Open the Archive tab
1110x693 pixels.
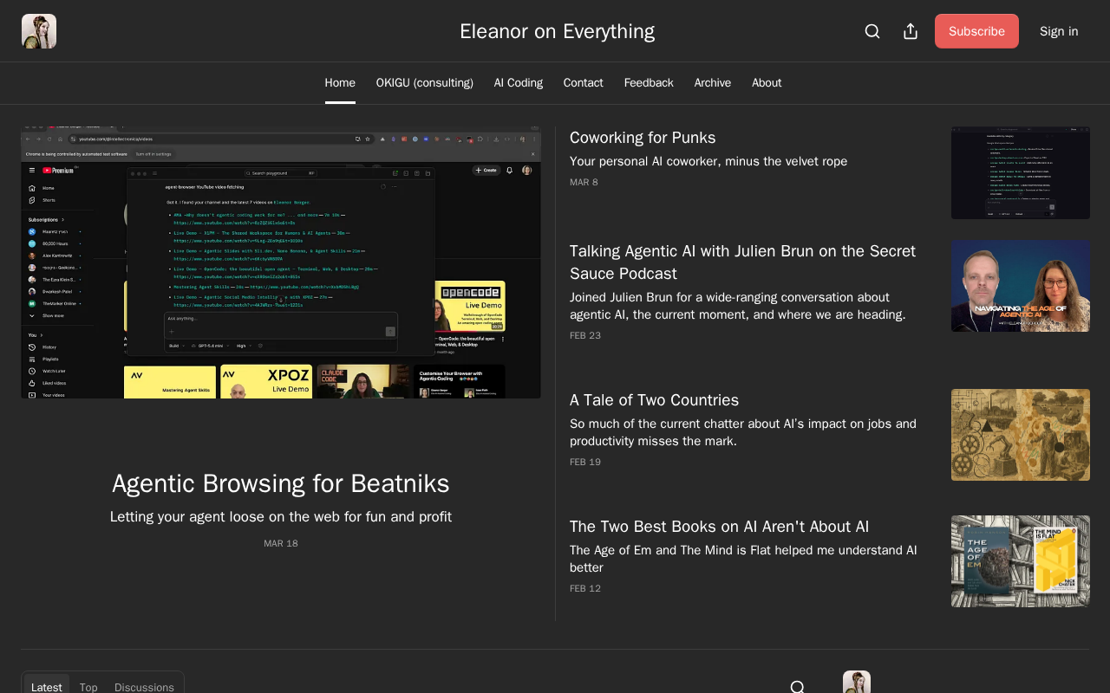click(713, 83)
